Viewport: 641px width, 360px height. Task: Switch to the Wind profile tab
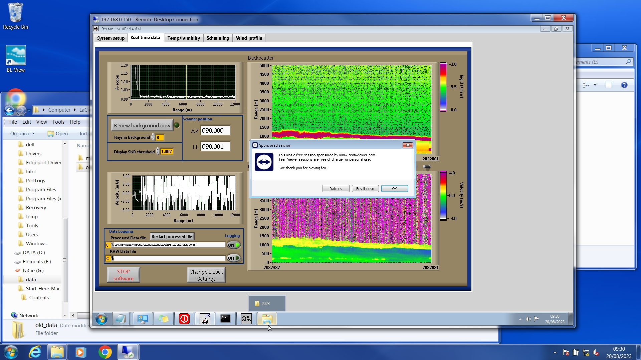pyautogui.click(x=249, y=38)
